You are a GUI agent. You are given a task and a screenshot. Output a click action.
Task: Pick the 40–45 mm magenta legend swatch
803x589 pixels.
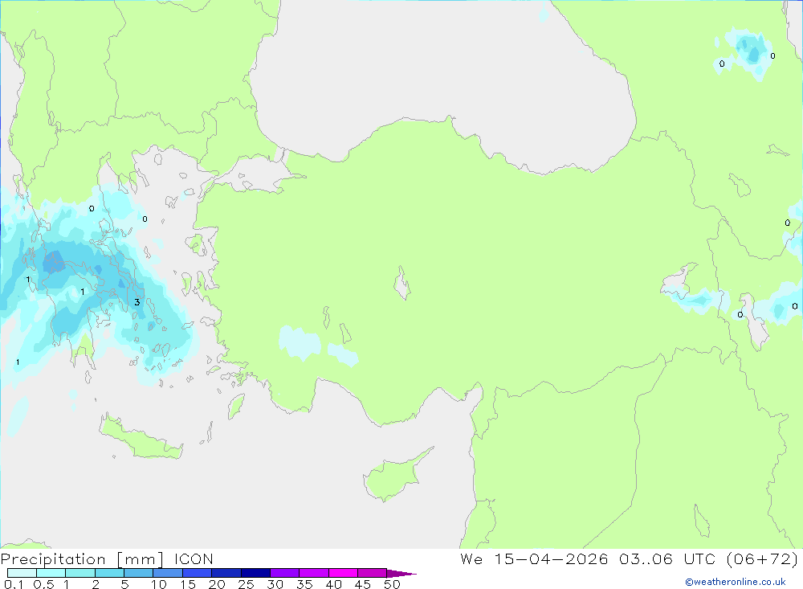pos(343,573)
